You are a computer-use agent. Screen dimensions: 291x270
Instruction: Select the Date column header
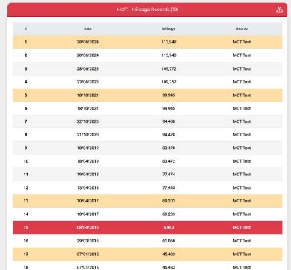coord(88,28)
